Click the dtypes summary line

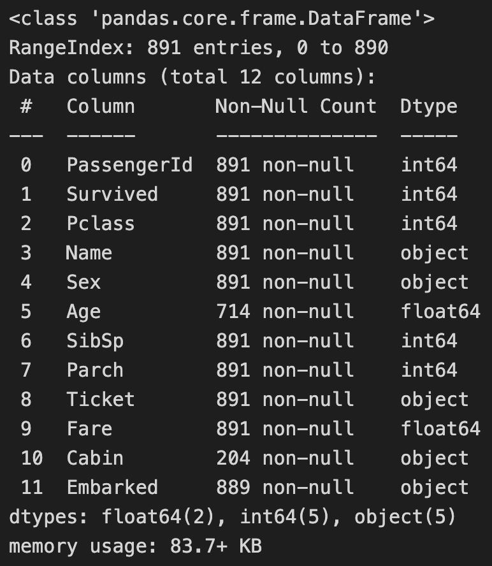pyautogui.click(x=233, y=517)
